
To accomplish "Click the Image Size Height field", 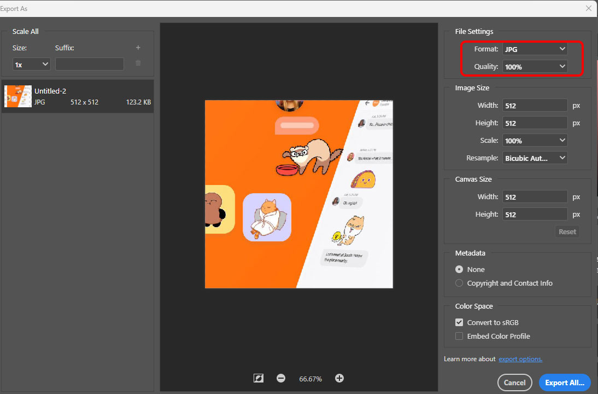I will pyautogui.click(x=535, y=123).
